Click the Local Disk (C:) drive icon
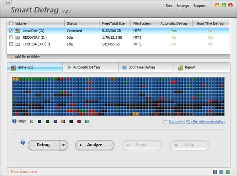The height and width of the screenshot is (176, 237). [17, 31]
